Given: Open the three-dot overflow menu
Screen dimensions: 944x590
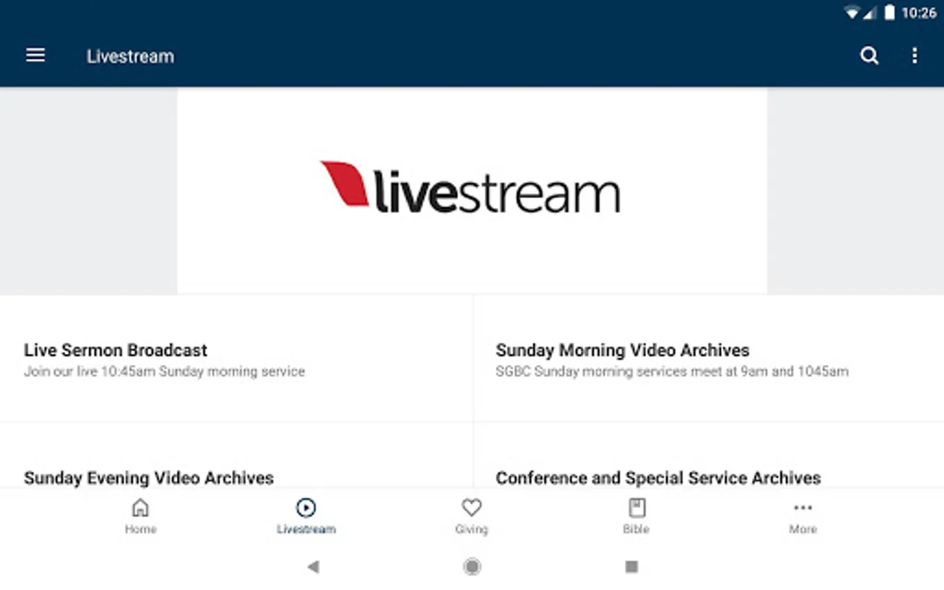Looking at the screenshot, I should (x=914, y=56).
